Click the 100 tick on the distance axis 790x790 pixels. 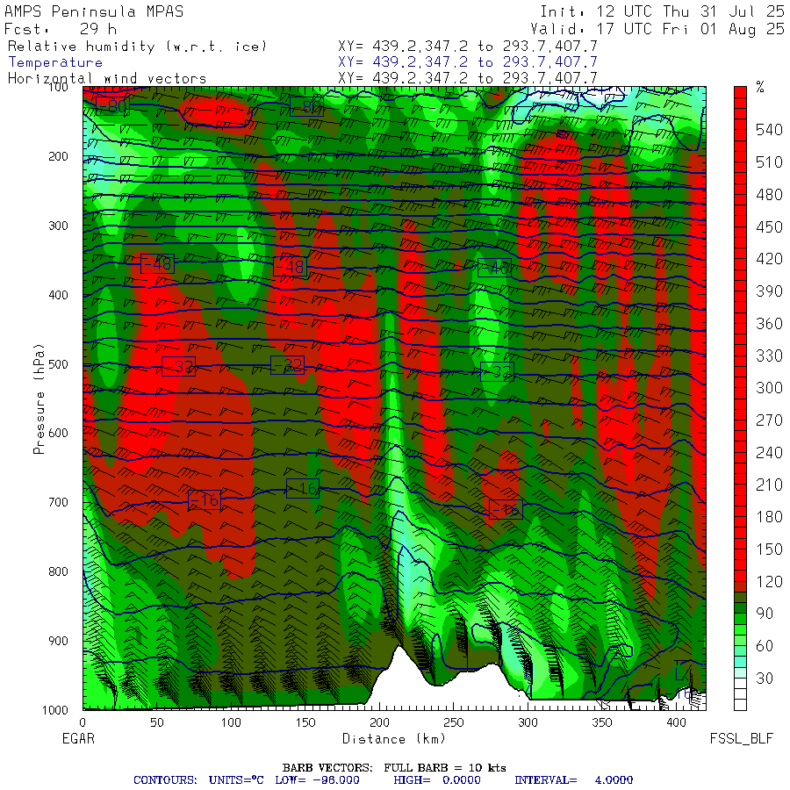click(x=231, y=722)
